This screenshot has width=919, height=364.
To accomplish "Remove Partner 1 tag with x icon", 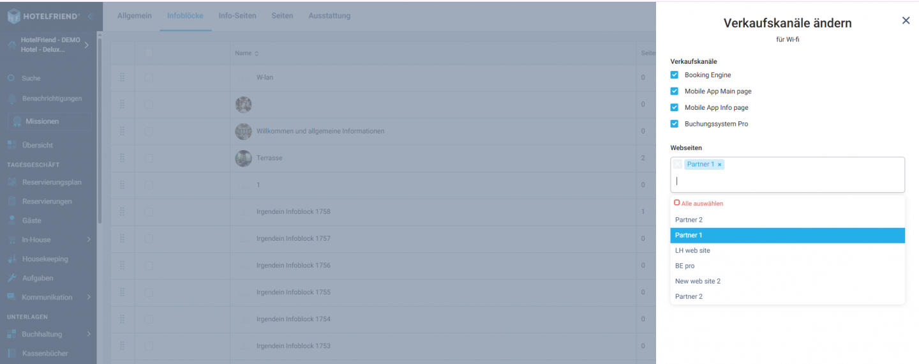I will click(x=719, y=165).
